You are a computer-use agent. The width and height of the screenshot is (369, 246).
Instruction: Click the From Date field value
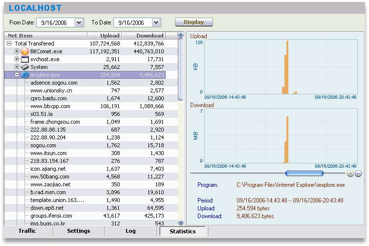54,23
